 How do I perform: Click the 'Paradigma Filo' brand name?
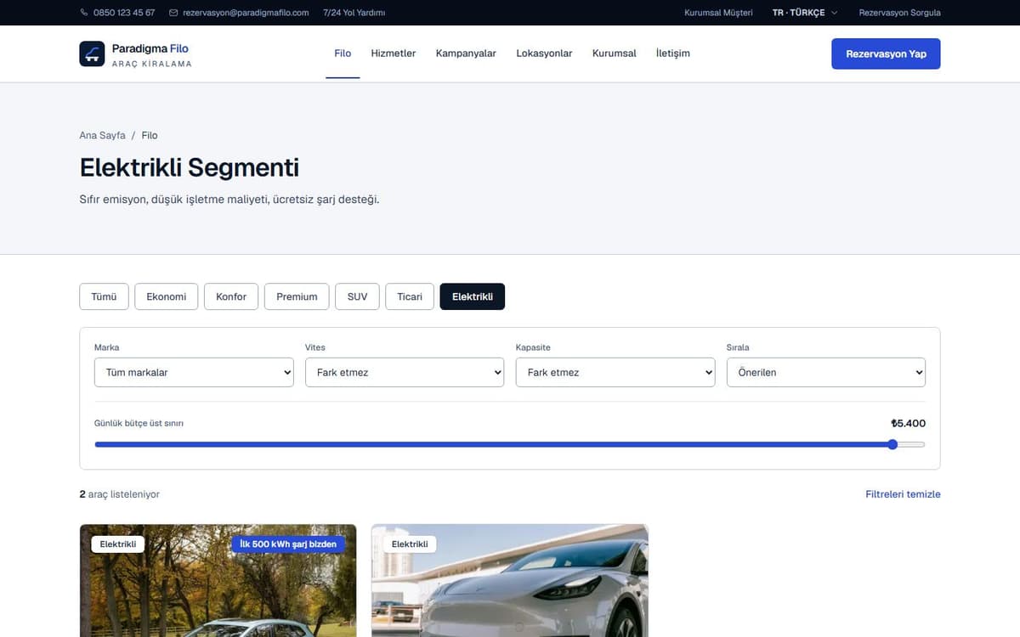(x=150, y=48)
